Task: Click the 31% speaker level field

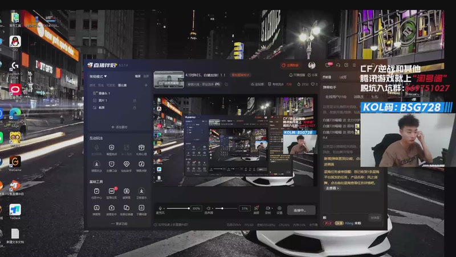Action: click(245, 208)
